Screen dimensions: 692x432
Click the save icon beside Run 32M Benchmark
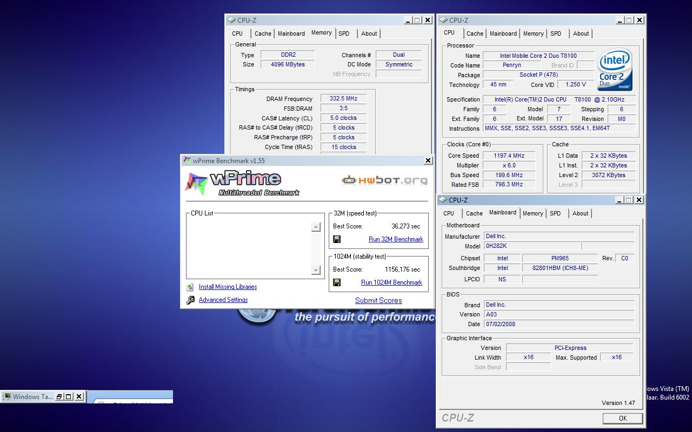[337, 239]
